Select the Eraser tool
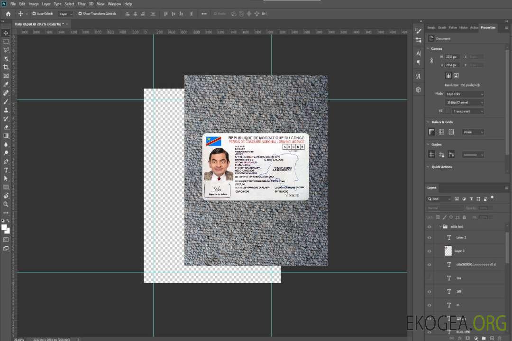This screenshot has width=512, height=341. coord(6,127)
